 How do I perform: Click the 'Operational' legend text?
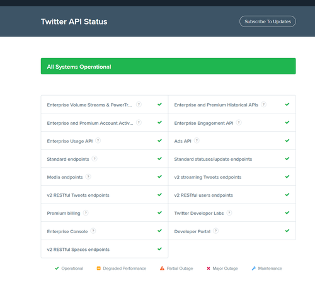click(72, 269)
